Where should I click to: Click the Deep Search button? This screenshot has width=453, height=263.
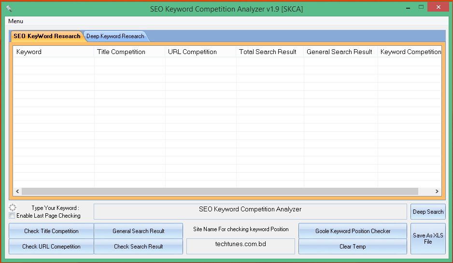coord(428,212)
